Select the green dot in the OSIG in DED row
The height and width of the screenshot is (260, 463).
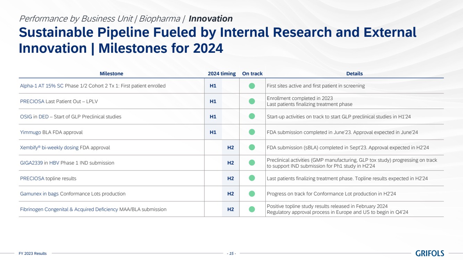pos(252,117)
